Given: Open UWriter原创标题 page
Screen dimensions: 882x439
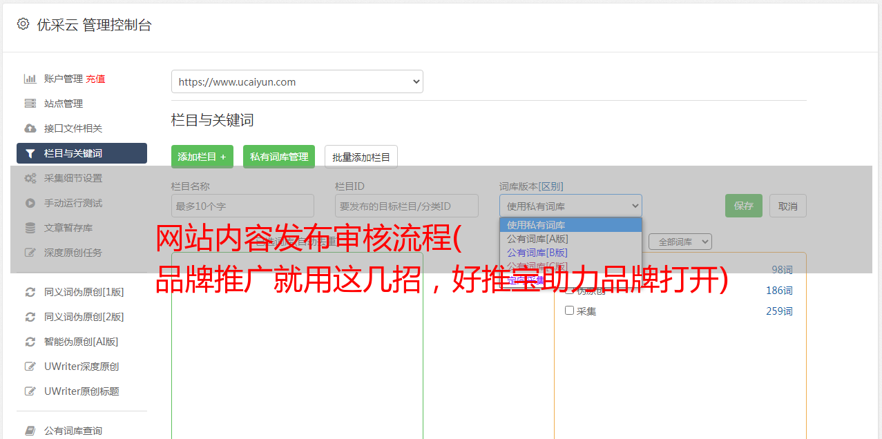Looking at the screenshot, I should tap(82, 391).
